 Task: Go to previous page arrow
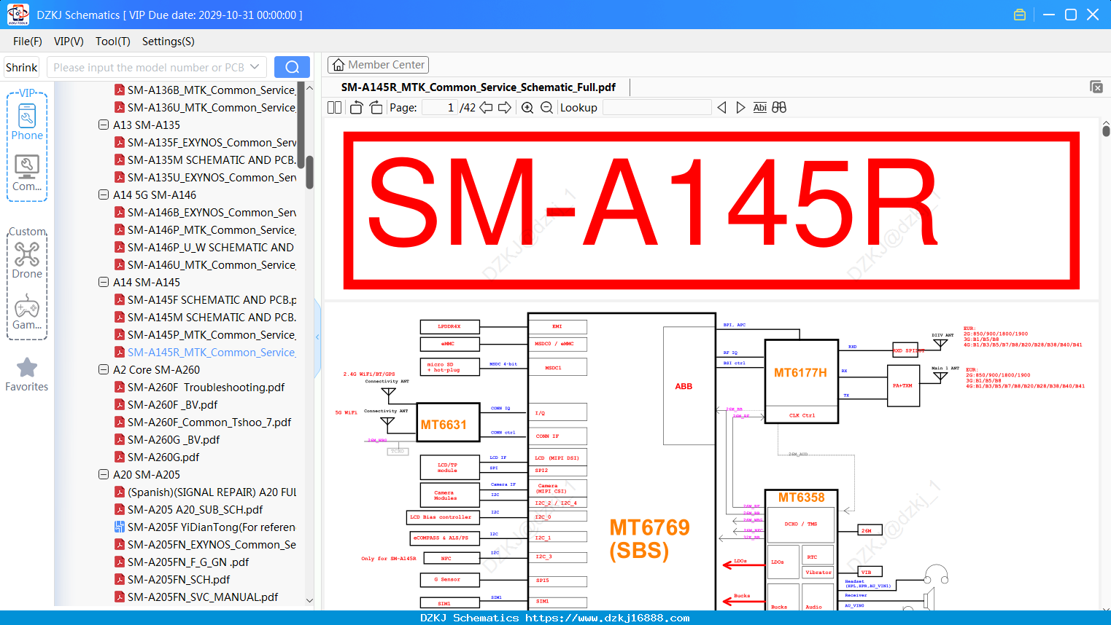pyautogui.click(x=486, y=108)
